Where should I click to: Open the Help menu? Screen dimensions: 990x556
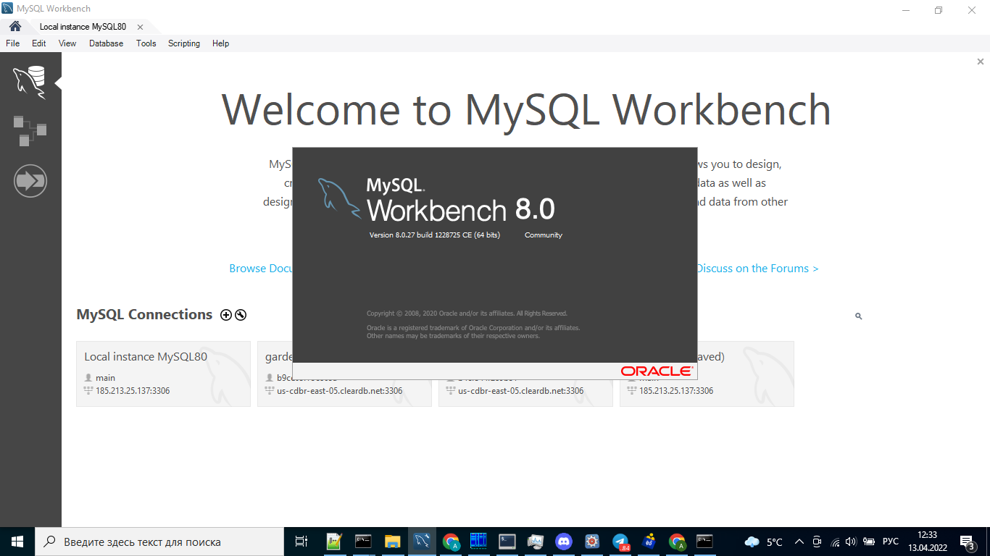220,43
